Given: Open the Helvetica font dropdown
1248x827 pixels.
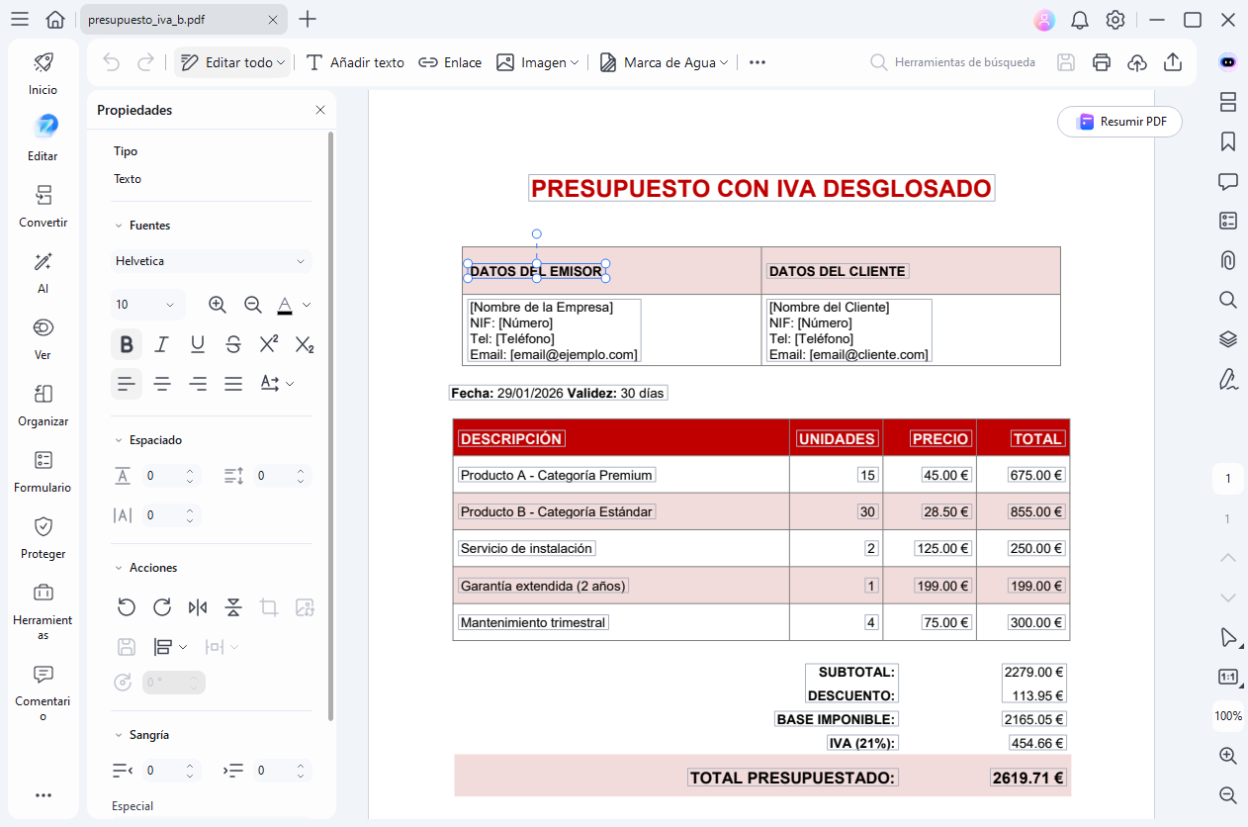Looking at the screenshot, I should click(211, 260).
